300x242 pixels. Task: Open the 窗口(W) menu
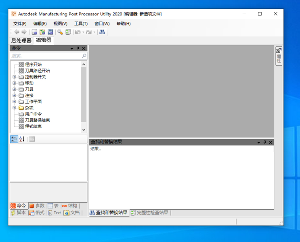102,24
